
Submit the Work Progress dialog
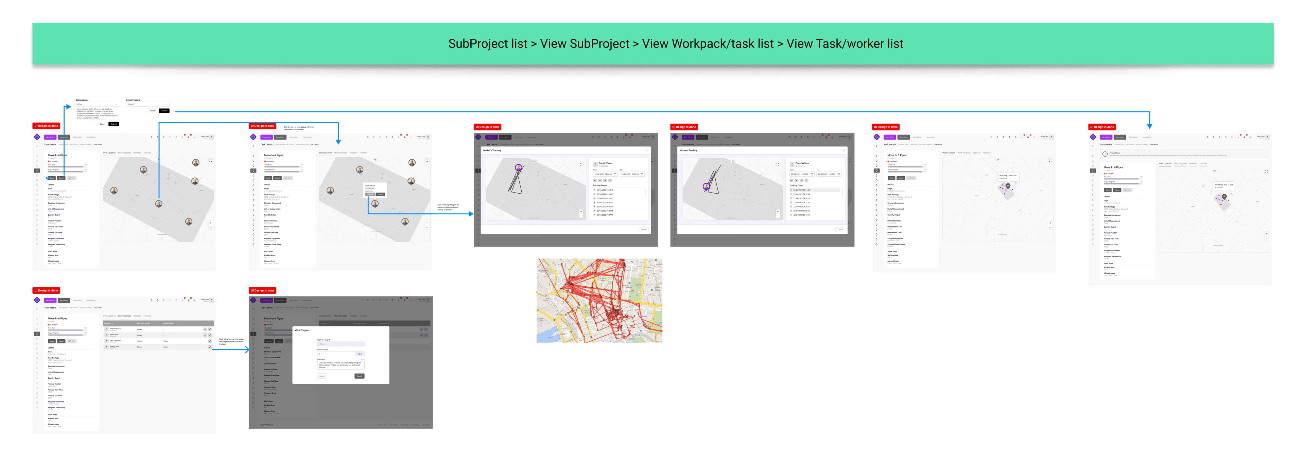[x=360, y=376]
